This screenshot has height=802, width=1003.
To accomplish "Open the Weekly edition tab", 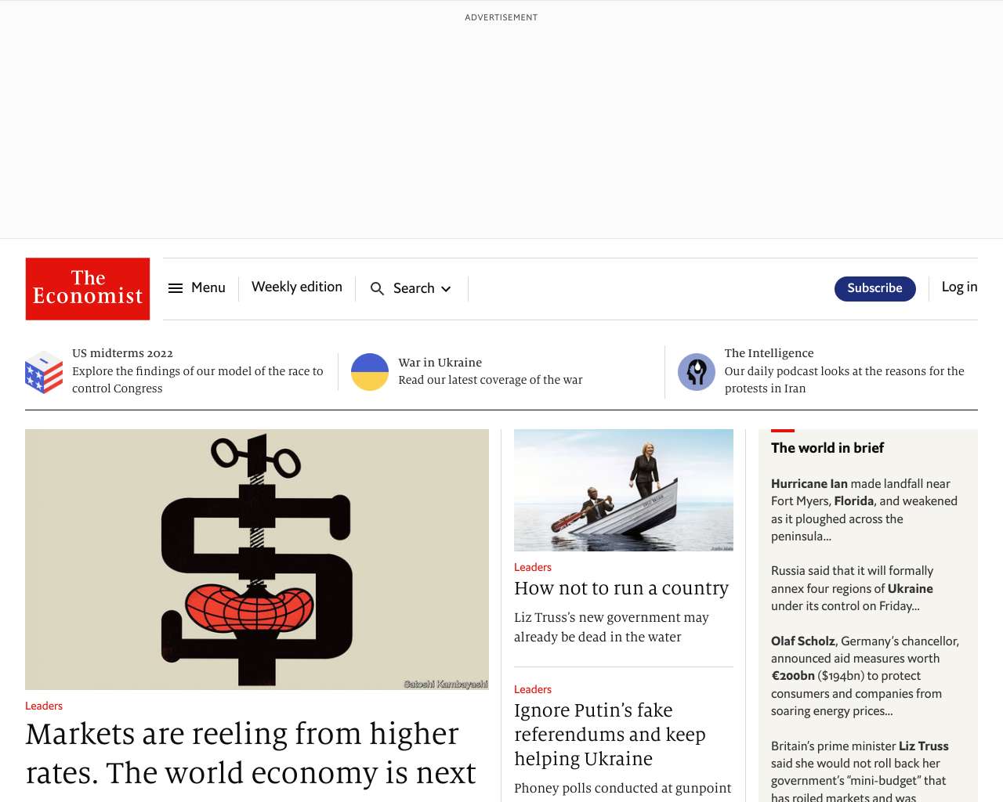I will 297,287.
